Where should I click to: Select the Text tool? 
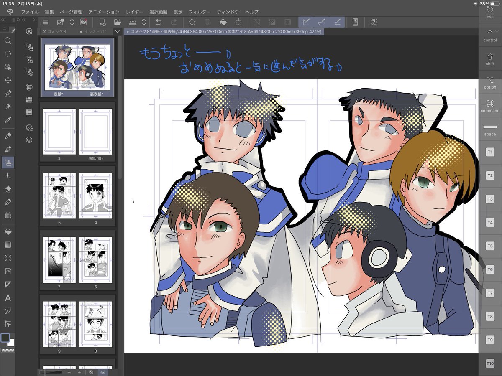(x=8, y=298)
